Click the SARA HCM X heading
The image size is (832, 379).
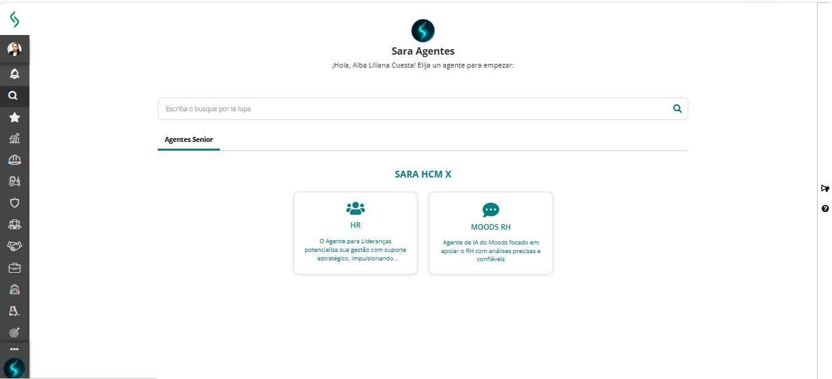(x=423, y=174)
